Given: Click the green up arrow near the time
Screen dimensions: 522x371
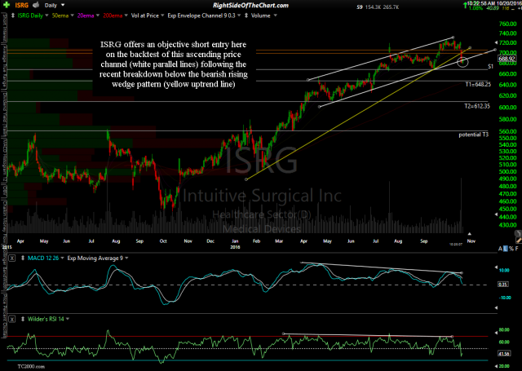Looking at the screenshot, I should coord(465,6).
